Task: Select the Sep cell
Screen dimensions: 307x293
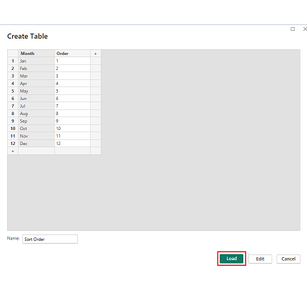Action: pos(36,121)
